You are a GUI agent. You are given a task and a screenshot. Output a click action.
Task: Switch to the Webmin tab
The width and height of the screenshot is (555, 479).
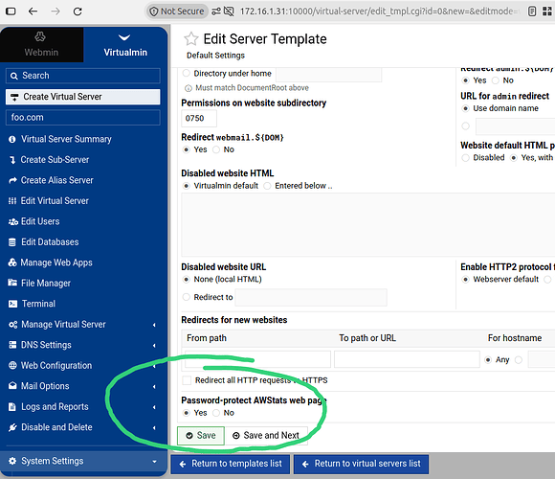click(41, 45)
